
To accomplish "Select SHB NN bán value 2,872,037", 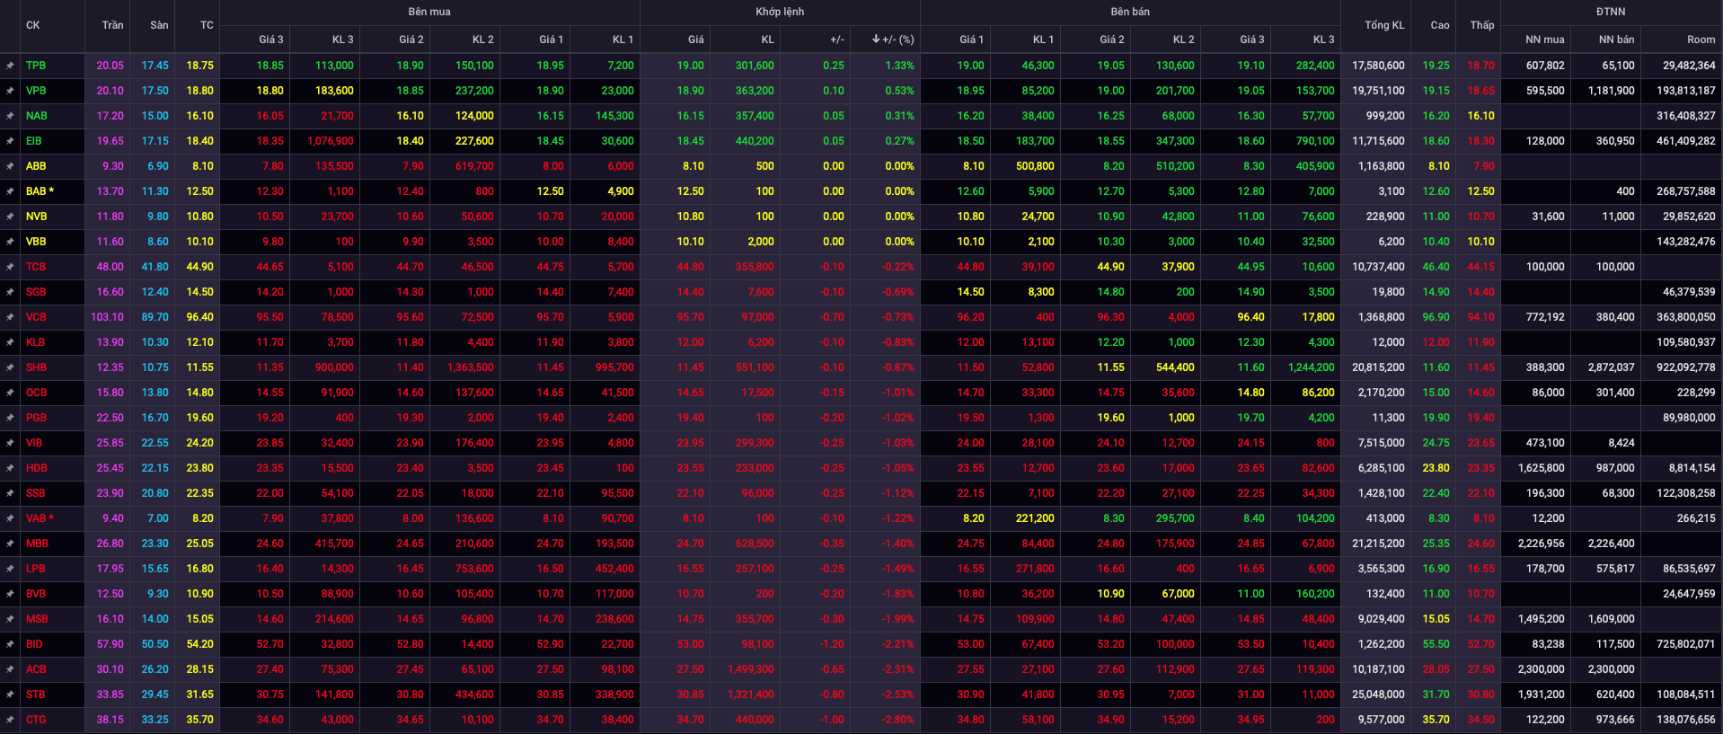I will (1612, 367).
